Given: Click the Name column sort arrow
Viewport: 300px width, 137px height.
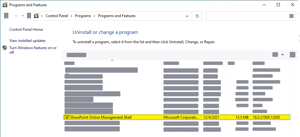Looking at the screenshot, I should (x=112, y=60).
